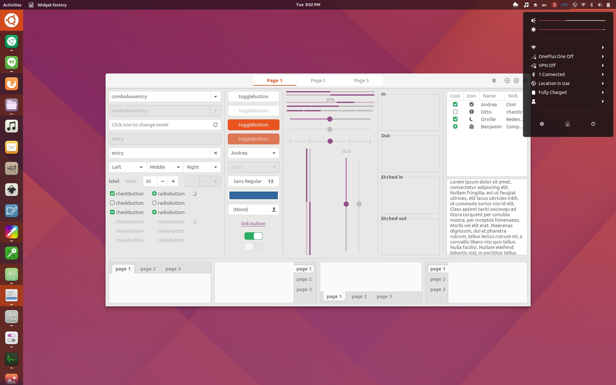Click the reload icon in the mode entry
Viewport: 616px width, 385px height.
point(216,125)
